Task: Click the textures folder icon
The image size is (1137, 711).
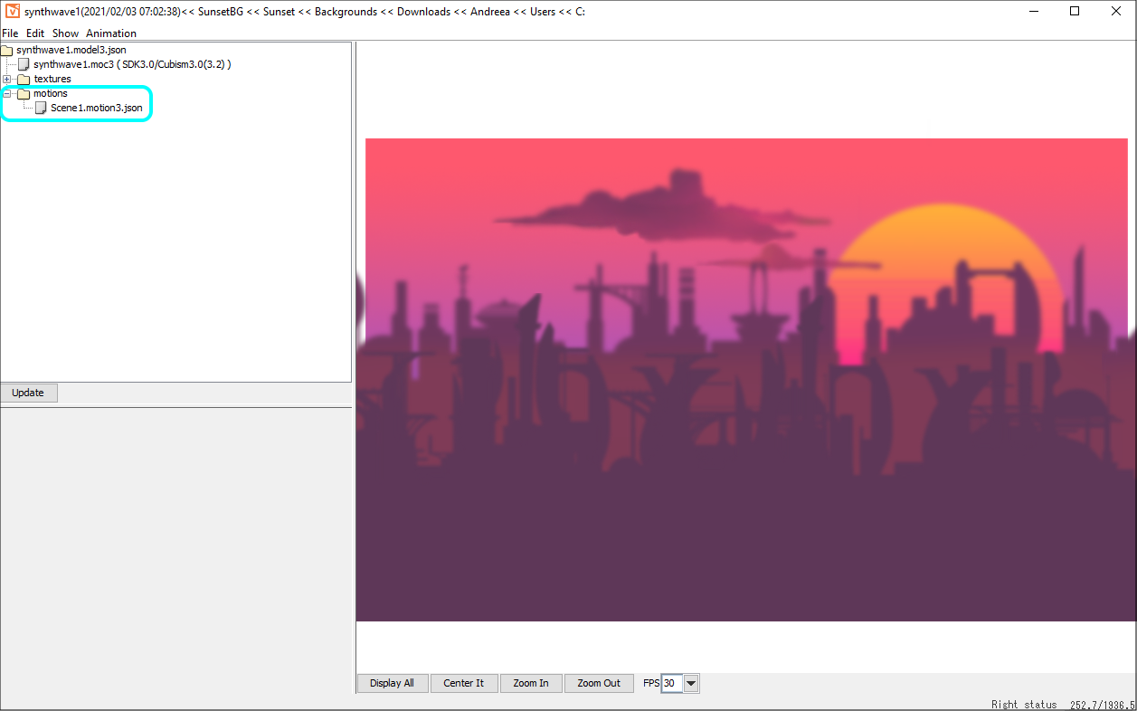Action: coord(24,80)
